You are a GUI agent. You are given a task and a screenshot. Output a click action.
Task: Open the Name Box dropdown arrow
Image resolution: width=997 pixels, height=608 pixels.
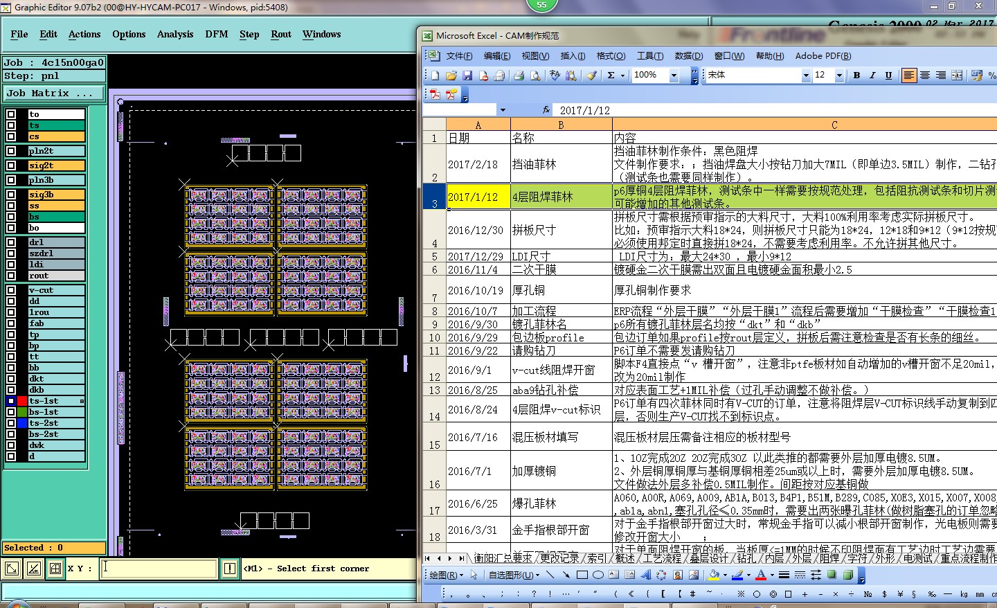(x=503, y=110)
